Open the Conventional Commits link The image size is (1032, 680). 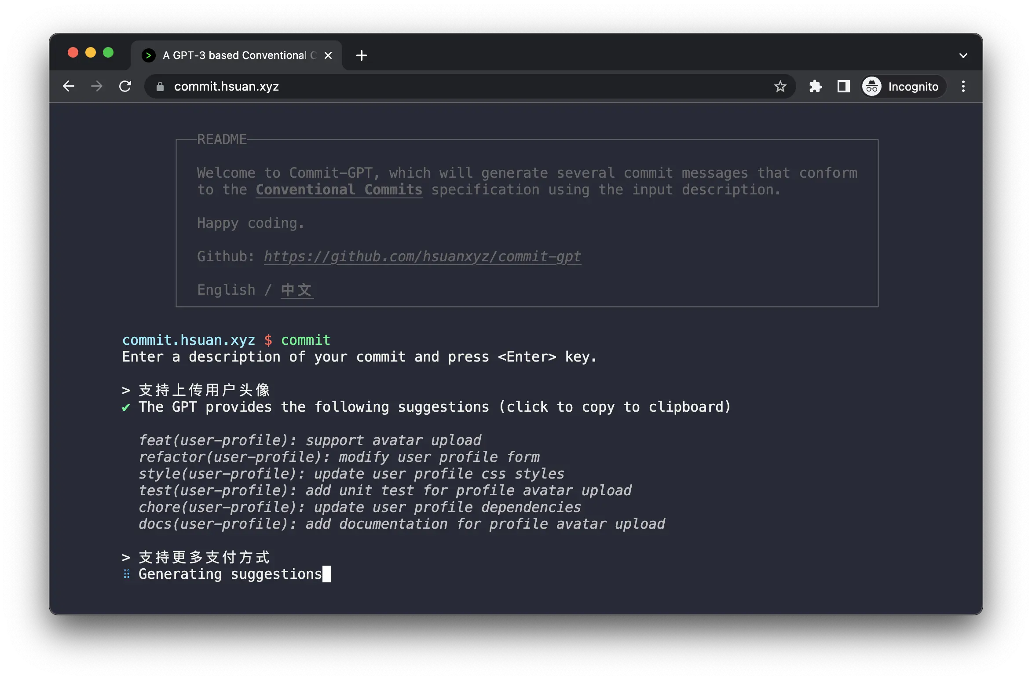339,190
